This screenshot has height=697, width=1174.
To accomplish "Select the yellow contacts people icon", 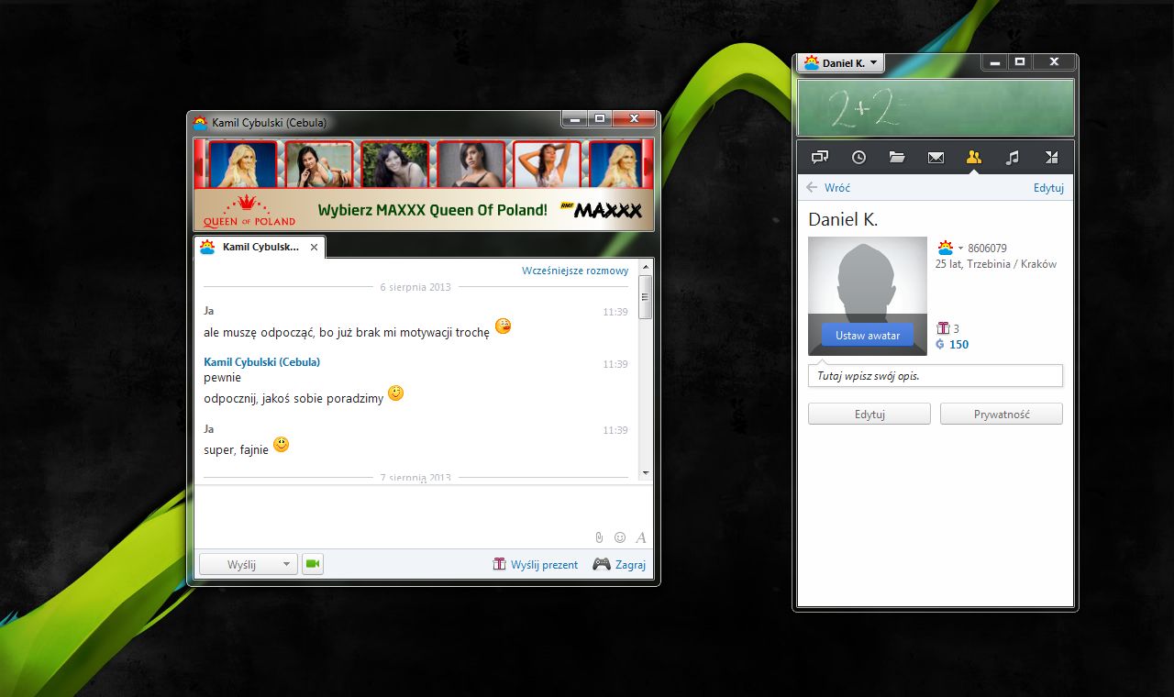I will [974, 157].
